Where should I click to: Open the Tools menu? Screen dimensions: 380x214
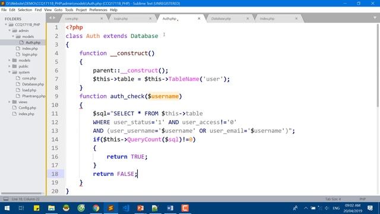coord(69,10)
